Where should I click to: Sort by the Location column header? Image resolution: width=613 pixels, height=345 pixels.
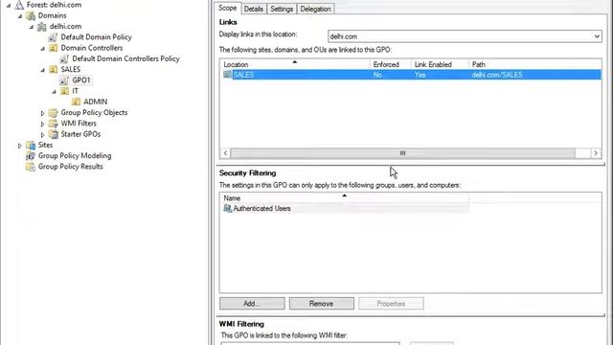pos(295,64)
